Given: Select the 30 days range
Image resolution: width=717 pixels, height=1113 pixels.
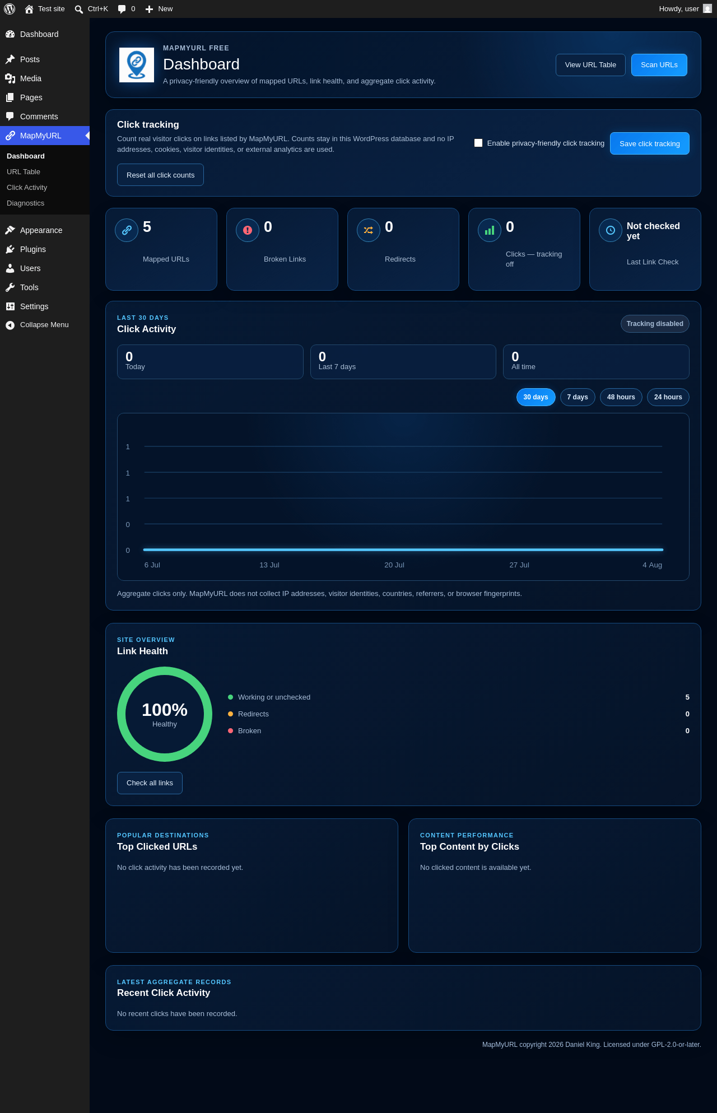Looking at the screenshot, I should tap(536, 397).
